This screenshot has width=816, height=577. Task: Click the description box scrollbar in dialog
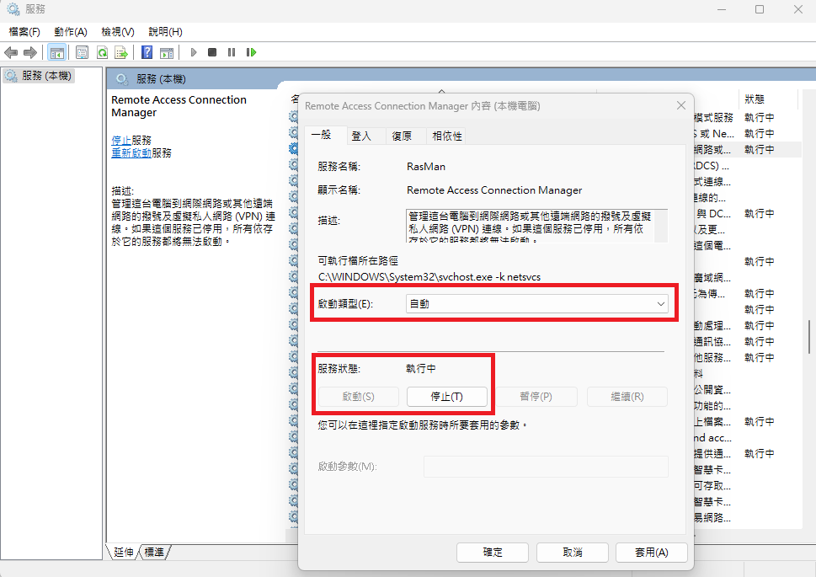tap(660, 226)
